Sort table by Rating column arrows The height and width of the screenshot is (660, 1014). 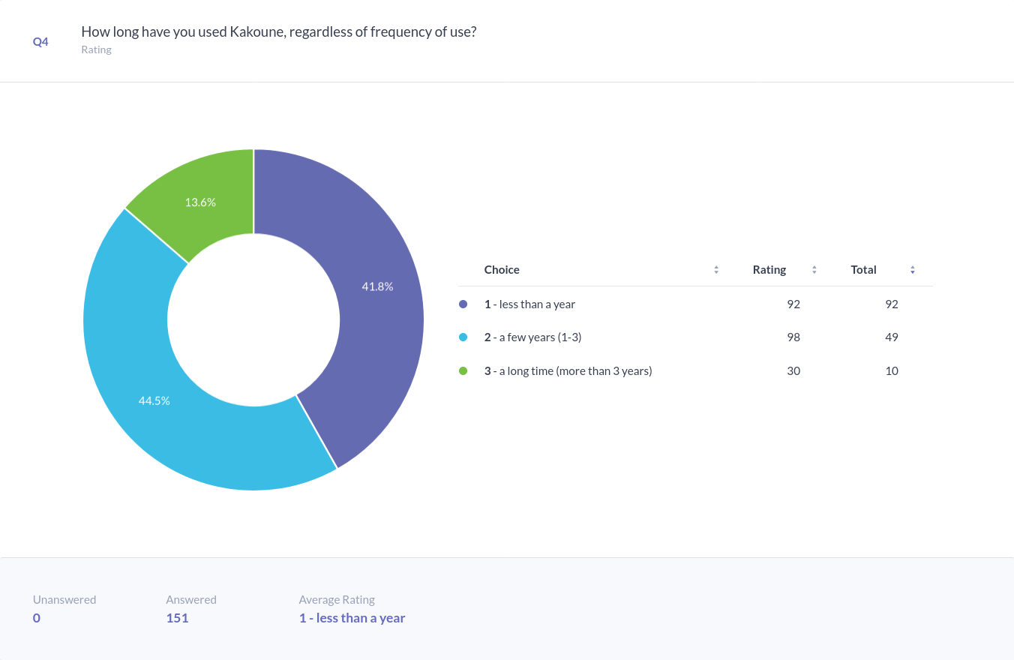click(x=814, y=270)
